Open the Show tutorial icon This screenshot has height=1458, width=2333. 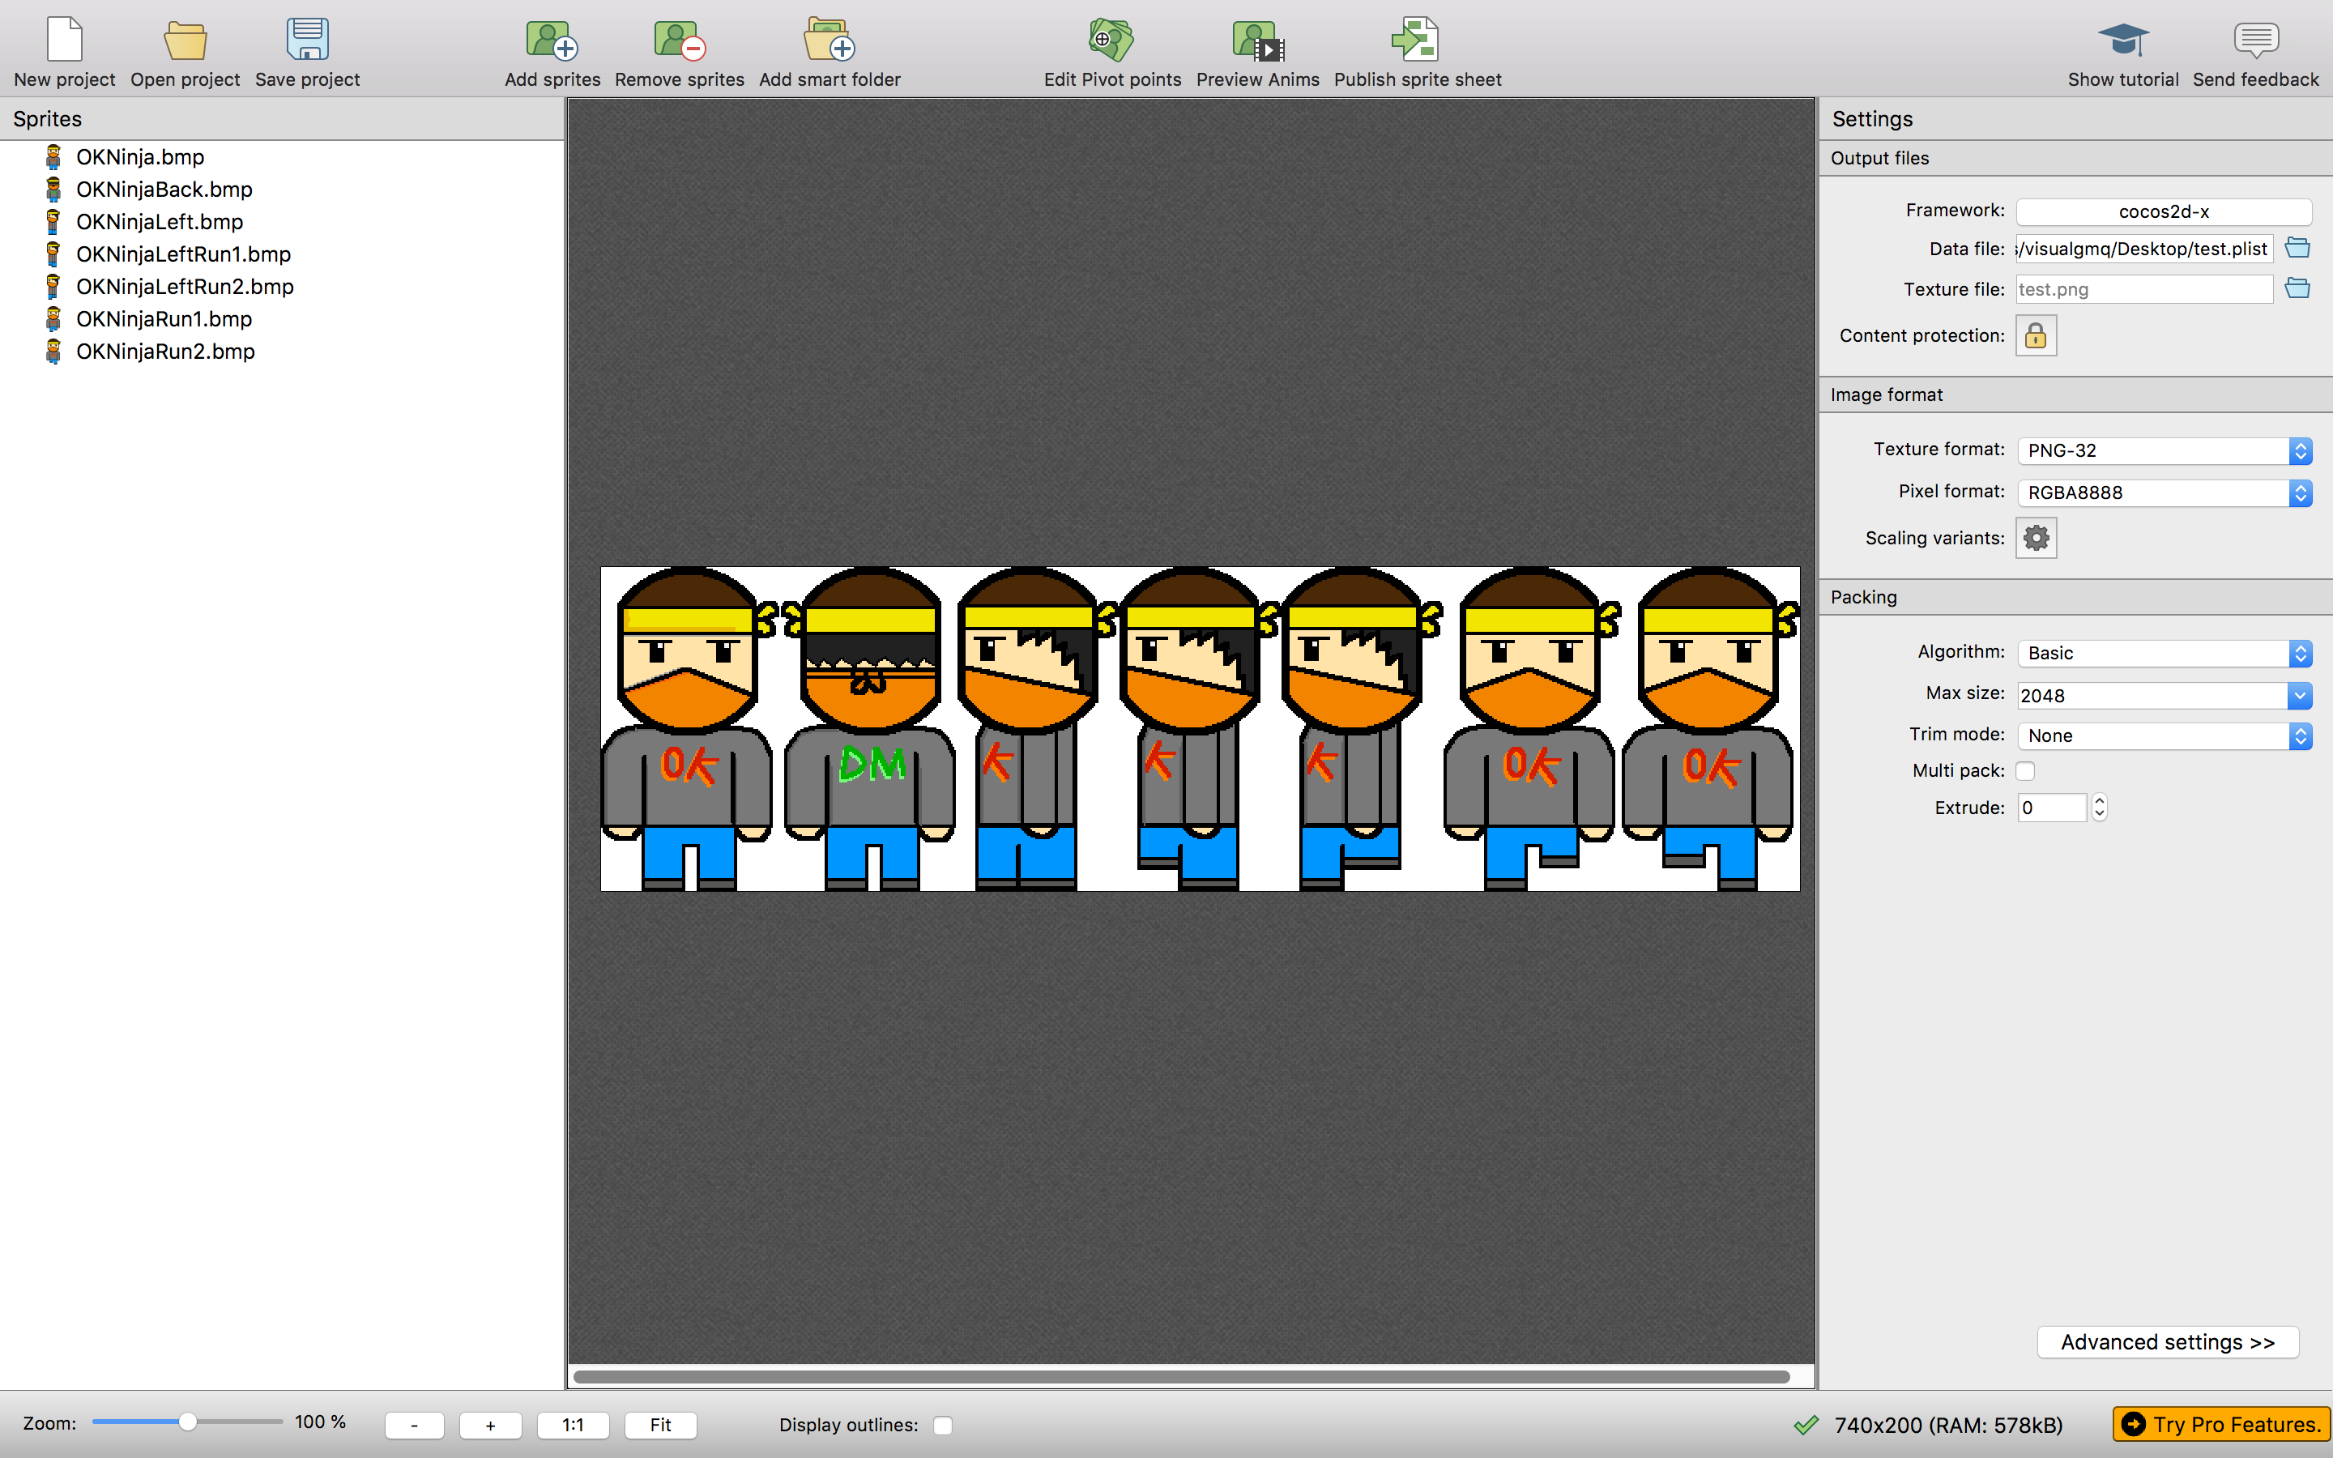2123,40
